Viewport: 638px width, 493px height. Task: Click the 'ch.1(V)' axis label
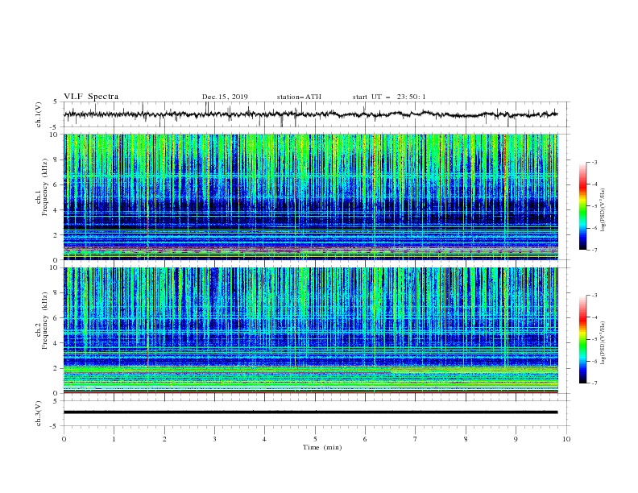point(39,114)
